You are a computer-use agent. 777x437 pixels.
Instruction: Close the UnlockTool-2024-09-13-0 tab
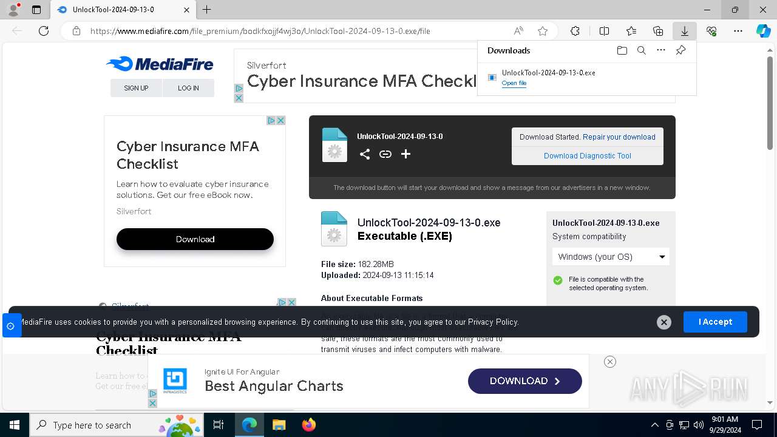186,10
